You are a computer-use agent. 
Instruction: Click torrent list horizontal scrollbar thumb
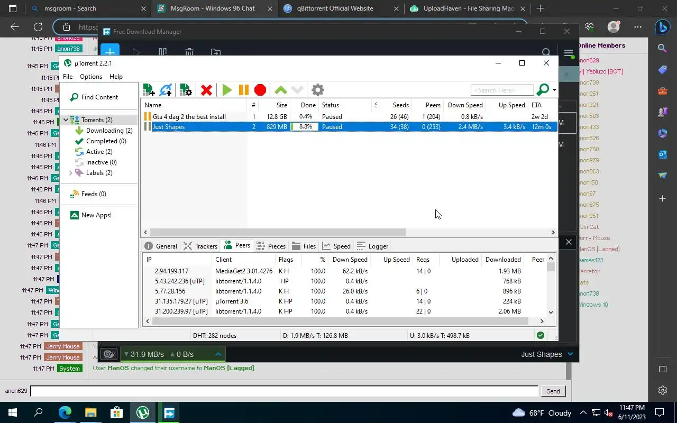pyautogui.click(x=278, y=233)
